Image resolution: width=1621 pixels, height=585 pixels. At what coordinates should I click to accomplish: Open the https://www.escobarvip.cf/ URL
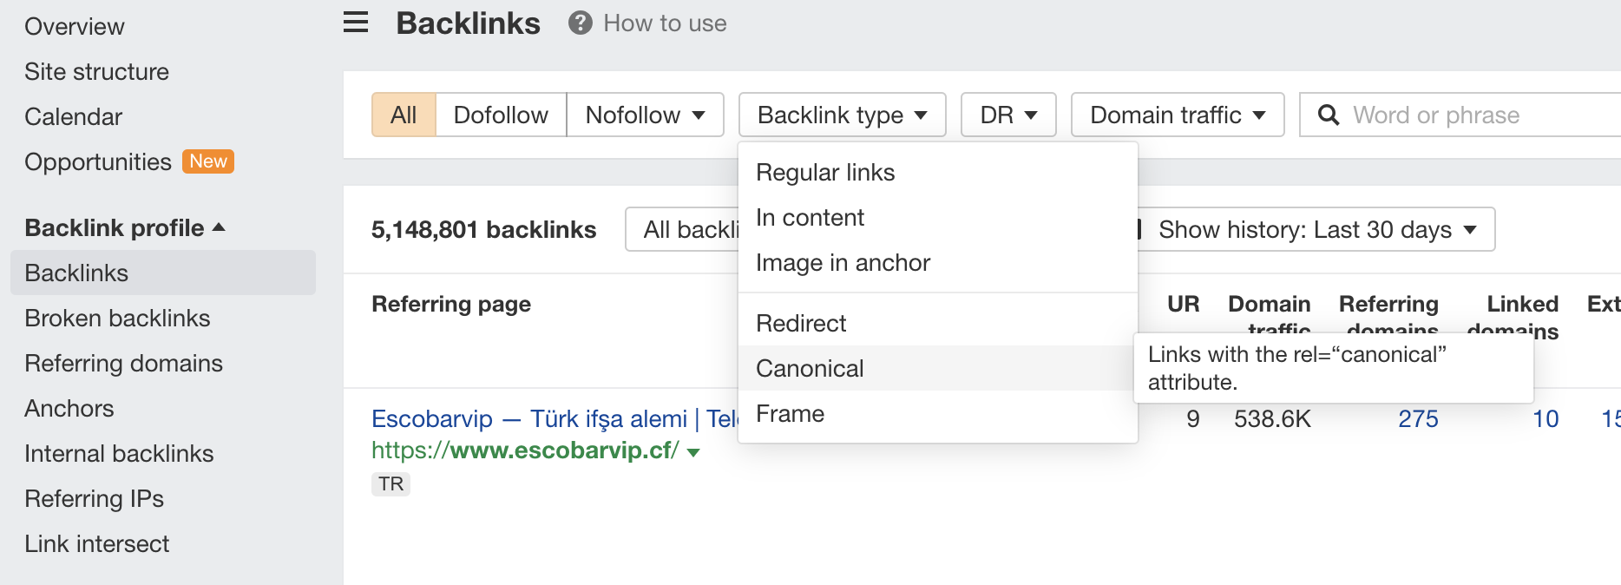[525, 450]
